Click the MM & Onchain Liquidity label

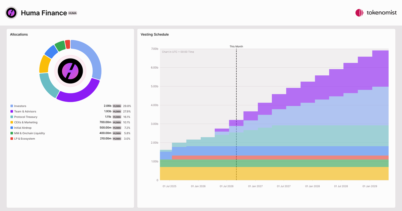tap(29, 133)
